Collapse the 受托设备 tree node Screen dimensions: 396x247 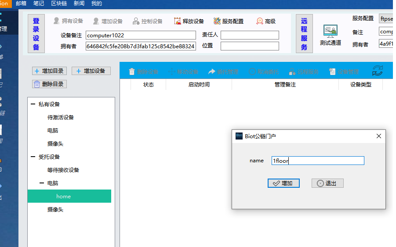point(33,157)
